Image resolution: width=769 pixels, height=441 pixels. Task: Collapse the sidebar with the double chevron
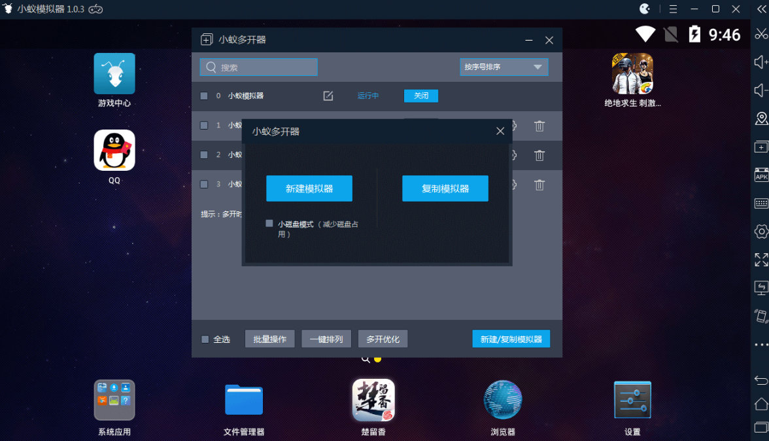click(760, 9)
